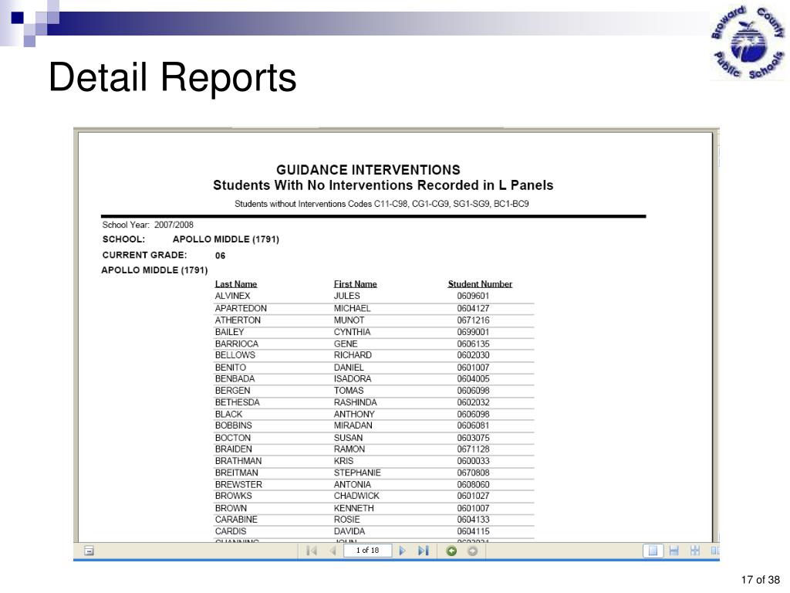The image size is (790, 593).
Task: Click the export icon at toolbar left
Action: (x=89, y=551)
